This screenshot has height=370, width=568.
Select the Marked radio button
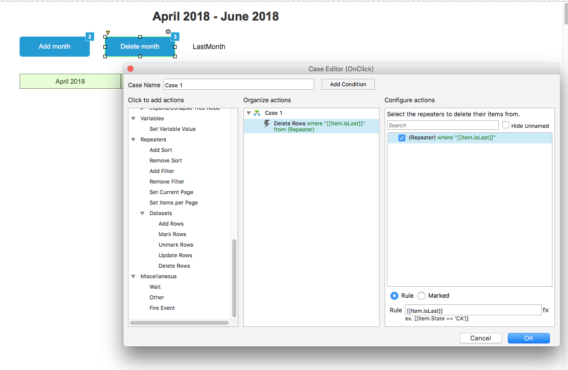click(421, 296)
